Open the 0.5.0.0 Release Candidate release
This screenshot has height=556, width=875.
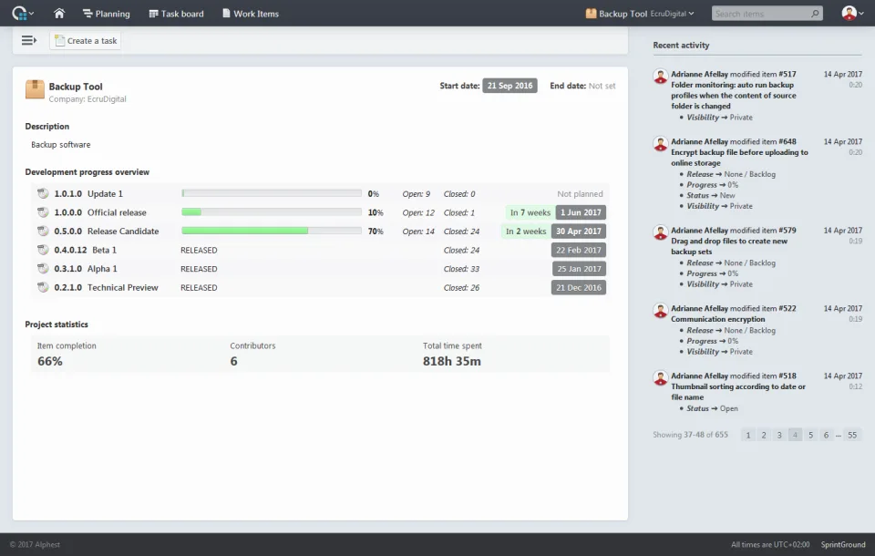(106, 232)
